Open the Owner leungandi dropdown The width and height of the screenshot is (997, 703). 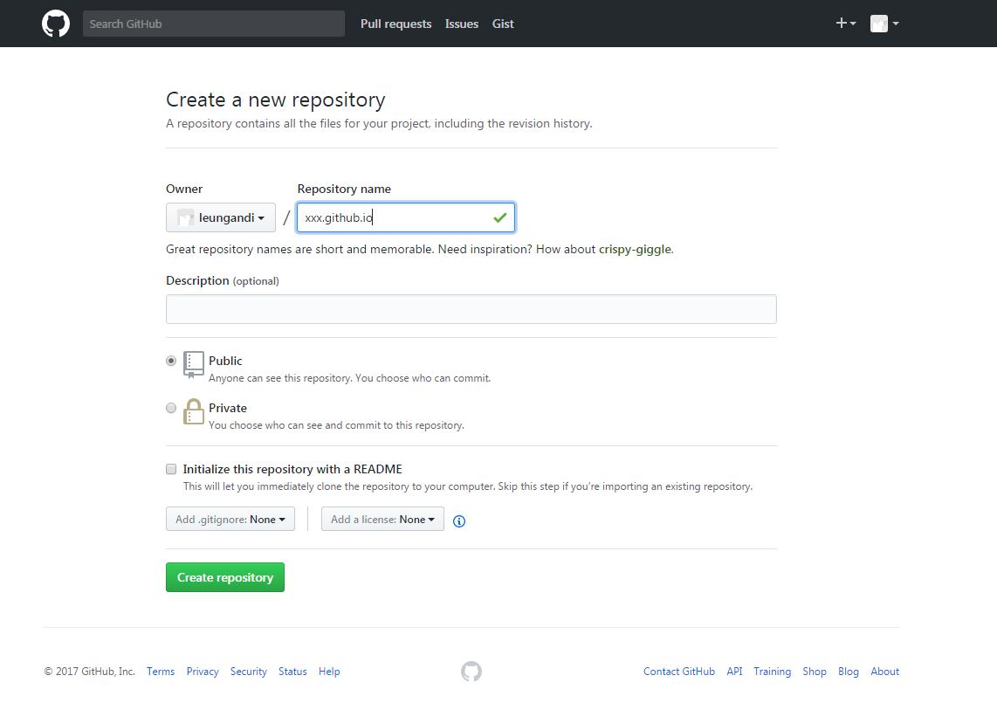[x=221, y=217]
